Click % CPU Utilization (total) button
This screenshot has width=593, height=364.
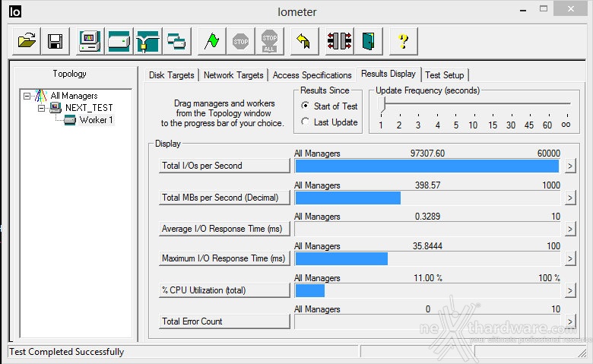[x=224, y=290]
